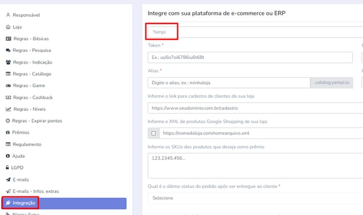This screenshot has width=363, height=215.
Task: Click the customer registration link field
Action: point(255,108)
